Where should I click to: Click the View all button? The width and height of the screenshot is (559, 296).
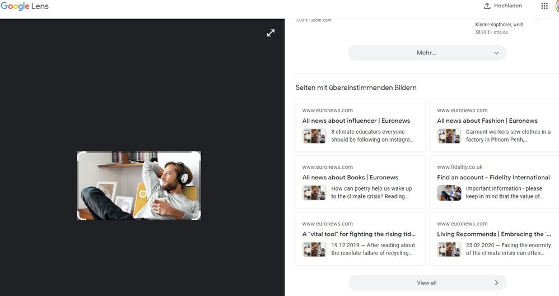(427, 283)
